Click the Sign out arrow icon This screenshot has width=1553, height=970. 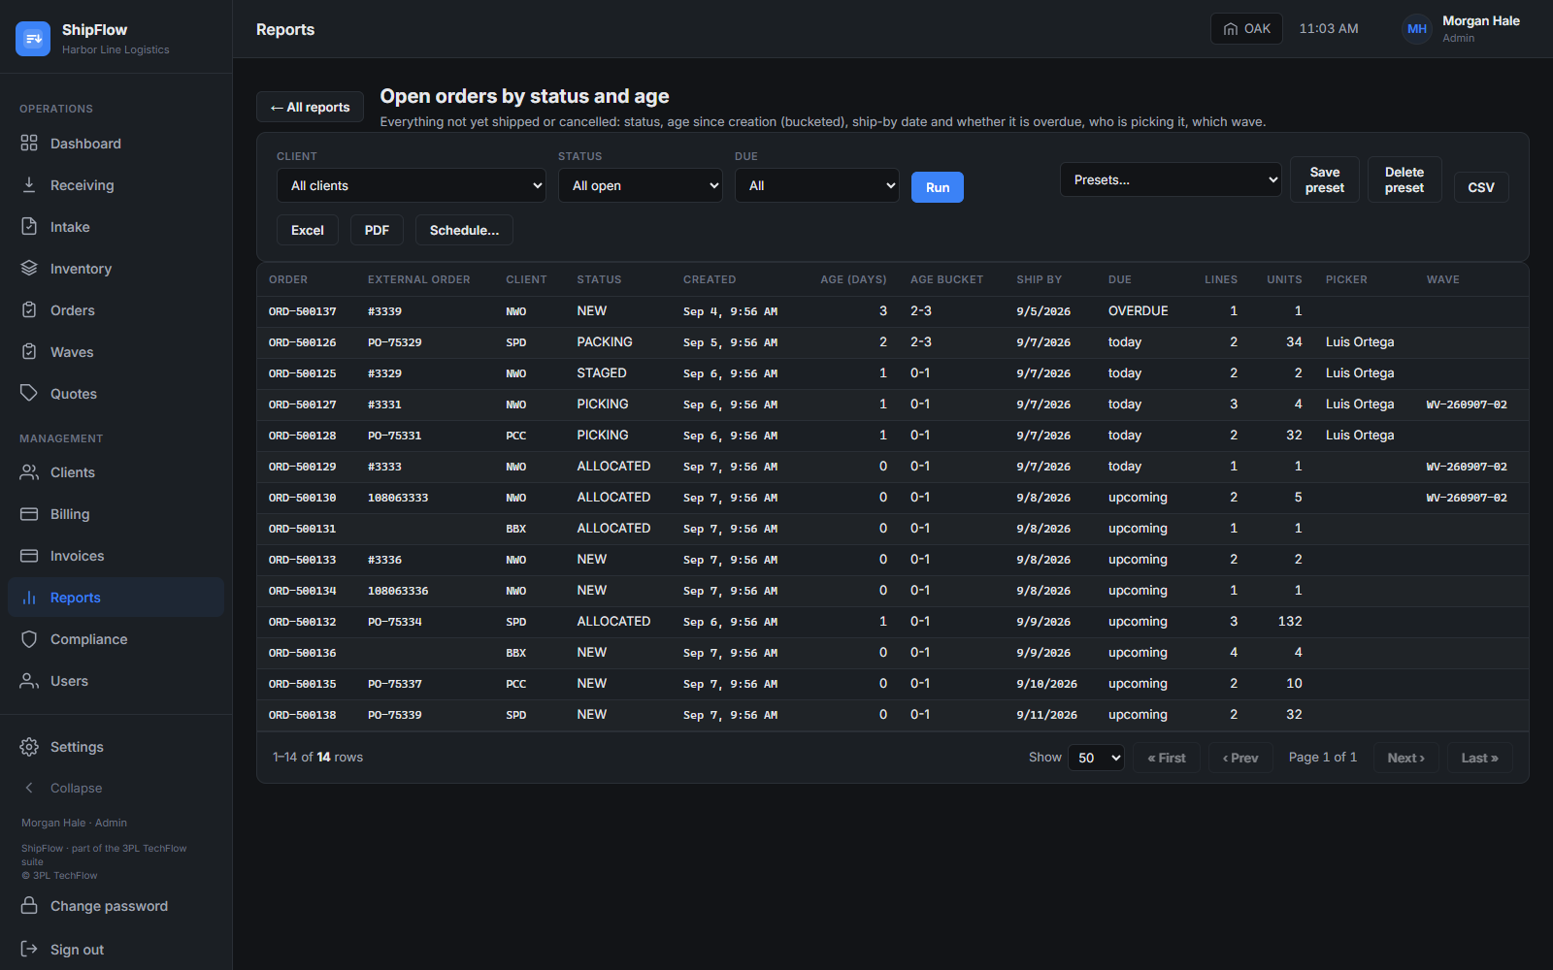point(29,950)
